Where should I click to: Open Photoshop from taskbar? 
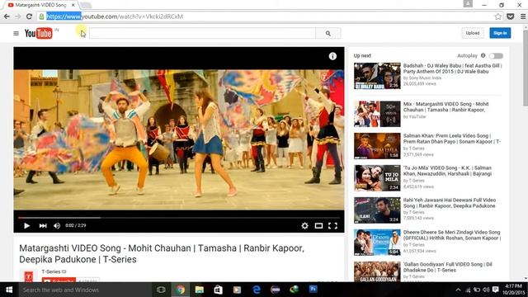point(313,290)
